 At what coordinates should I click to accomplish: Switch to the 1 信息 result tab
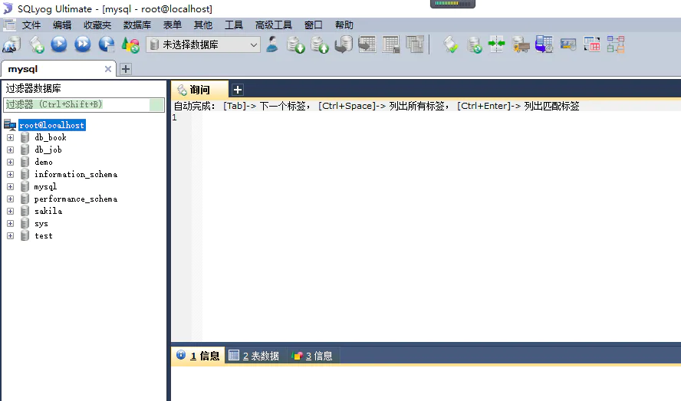(198, 356)
